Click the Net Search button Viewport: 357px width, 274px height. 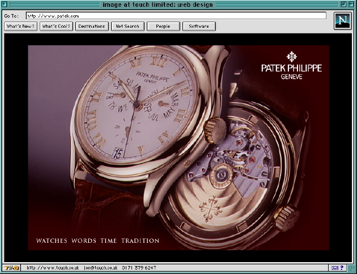tap(127, 27)
